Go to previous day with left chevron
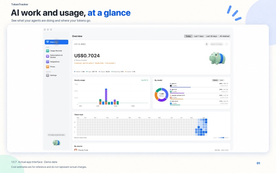Screen dimensions: 276x173 tap(207, 44)
